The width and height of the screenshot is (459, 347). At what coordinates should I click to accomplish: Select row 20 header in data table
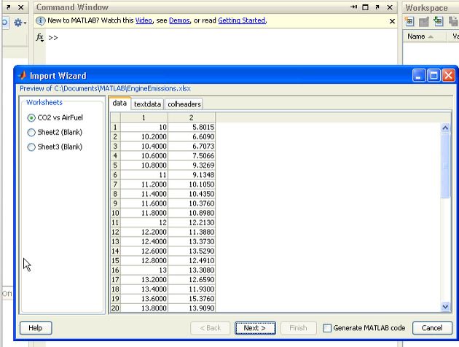point(115,308)
